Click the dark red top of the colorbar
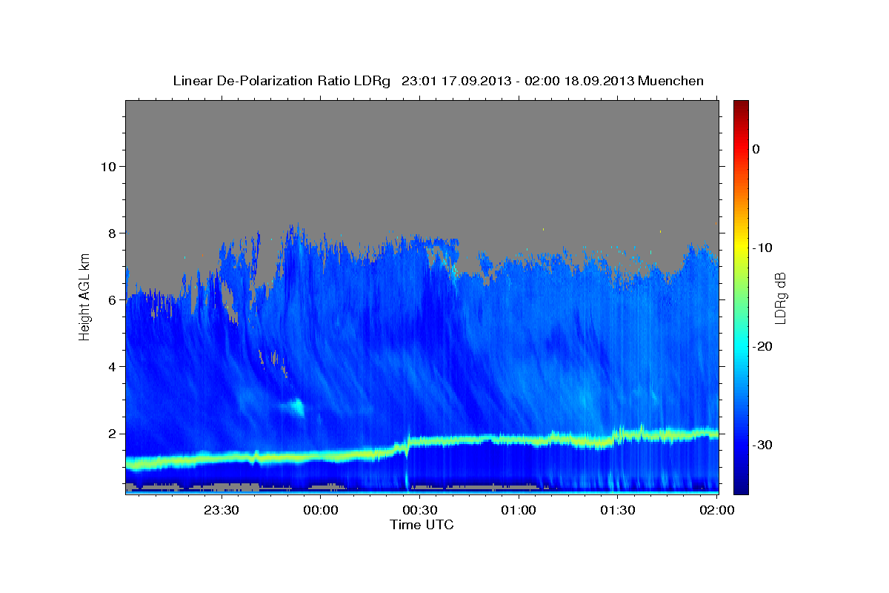Viewport: 889px width, 593px height. [741, 106]
